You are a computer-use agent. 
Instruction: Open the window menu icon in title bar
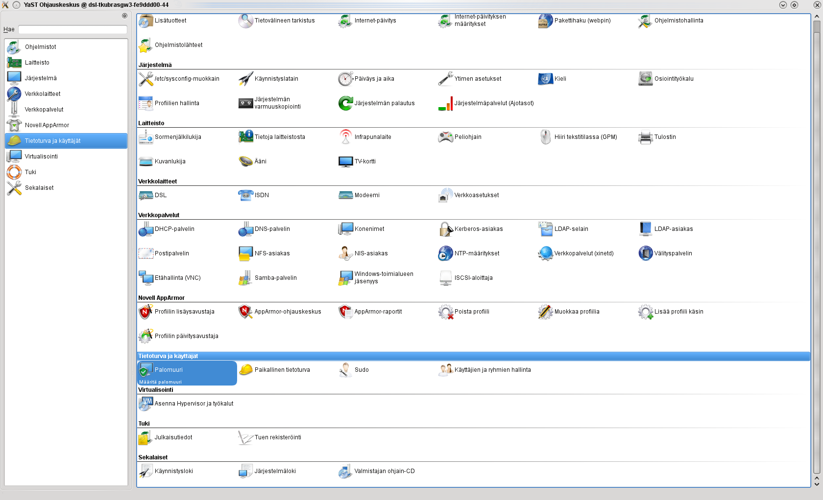pyautogui.click(x=5, y=5)
